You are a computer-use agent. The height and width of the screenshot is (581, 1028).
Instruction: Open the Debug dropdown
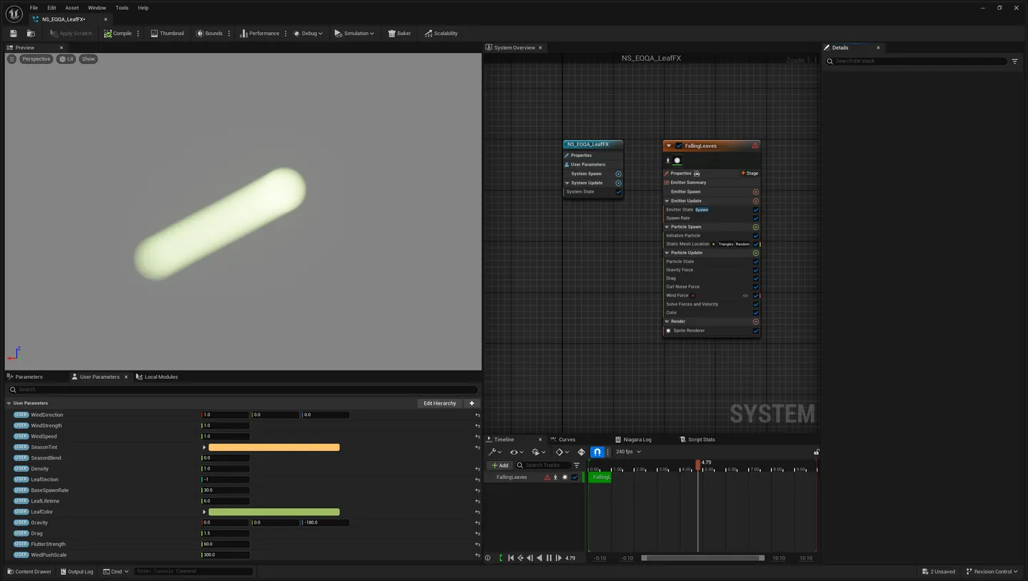[308, 34]
